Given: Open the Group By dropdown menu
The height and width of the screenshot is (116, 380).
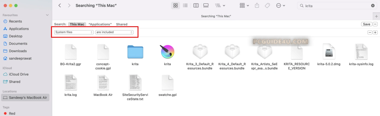Looking at the screenshot, I should tap(220, 5).
